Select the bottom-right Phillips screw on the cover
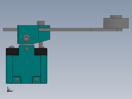The height and width of the screenshot is (99, 132). point(37,80)
